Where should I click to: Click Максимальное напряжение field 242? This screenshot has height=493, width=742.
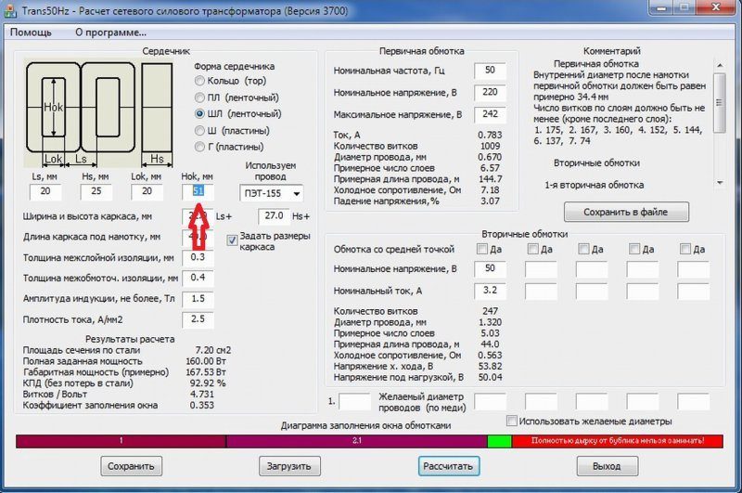pos(491,114)
